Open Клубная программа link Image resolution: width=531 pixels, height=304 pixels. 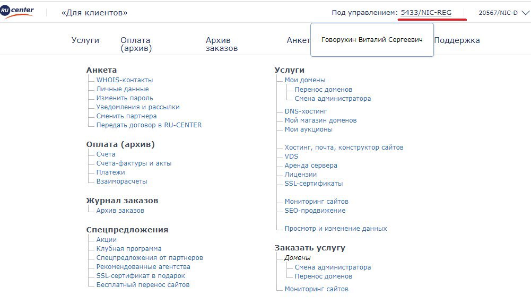129,248
